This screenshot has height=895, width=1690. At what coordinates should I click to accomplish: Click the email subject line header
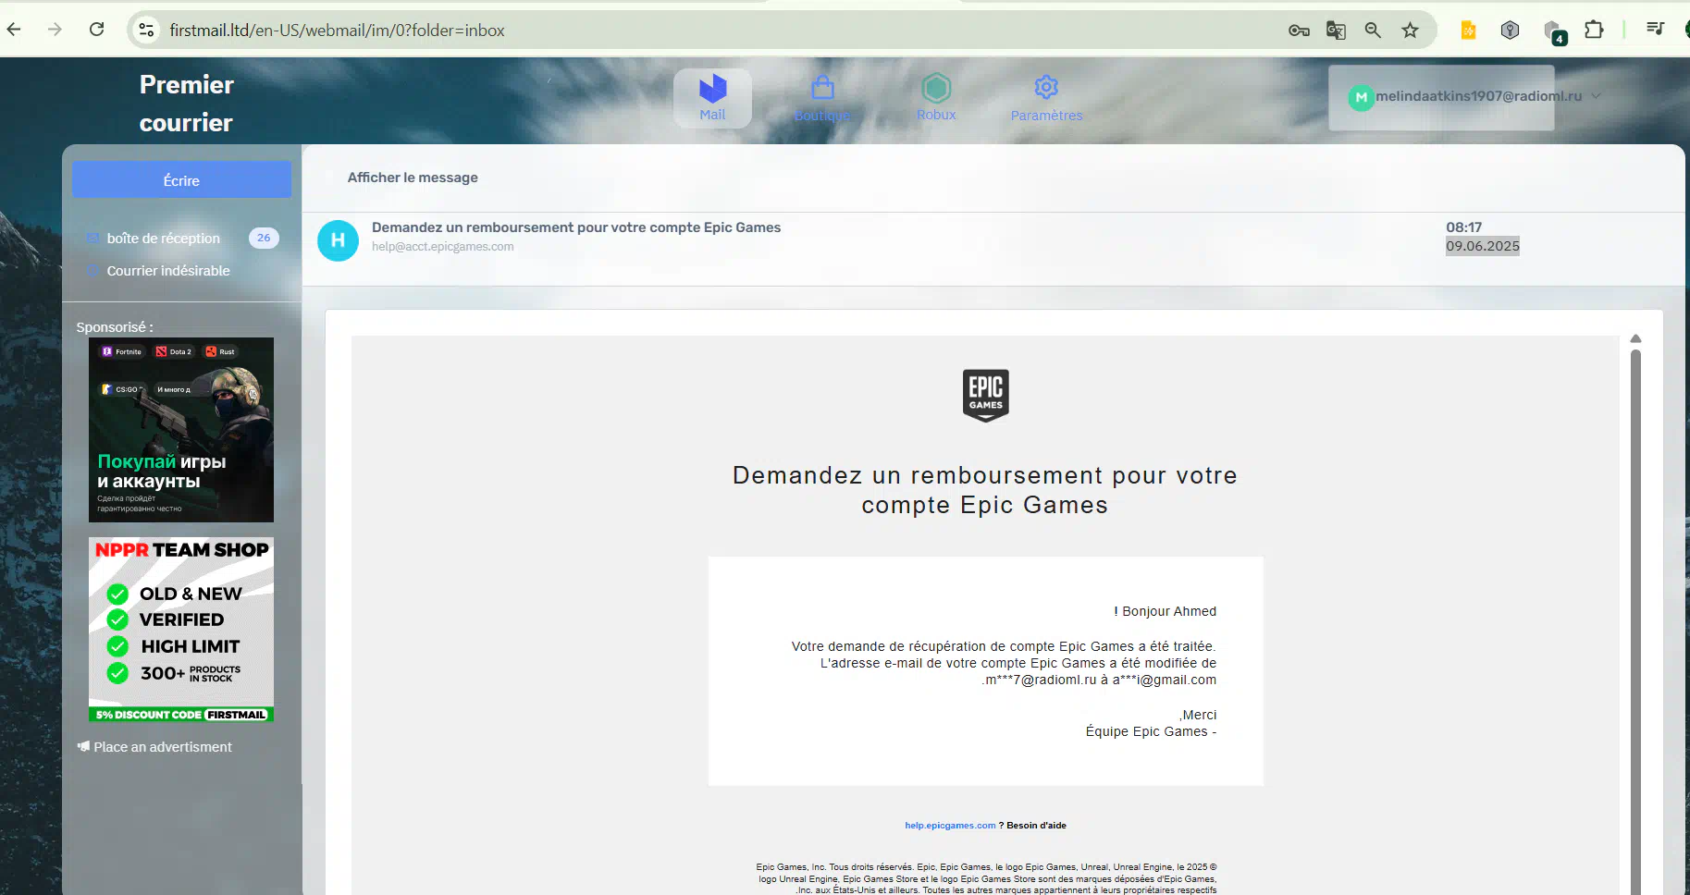(576, 227)
